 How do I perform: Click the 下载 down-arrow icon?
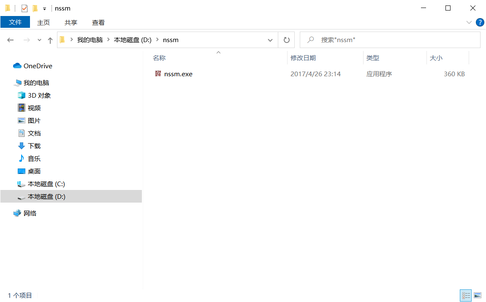pyautogui.click(x=22, y=146)
